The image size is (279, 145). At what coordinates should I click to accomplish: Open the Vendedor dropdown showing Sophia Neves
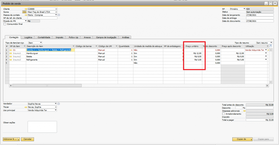coord(56,104)
